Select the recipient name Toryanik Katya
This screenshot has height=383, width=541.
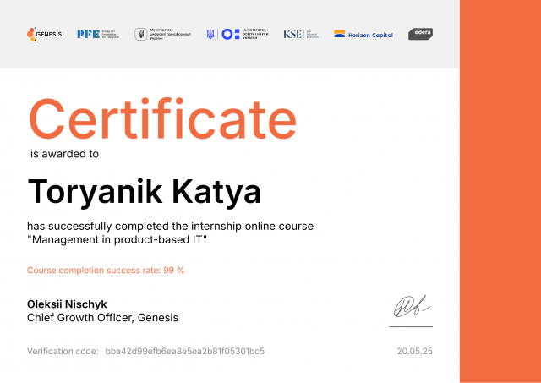[132, 191]
